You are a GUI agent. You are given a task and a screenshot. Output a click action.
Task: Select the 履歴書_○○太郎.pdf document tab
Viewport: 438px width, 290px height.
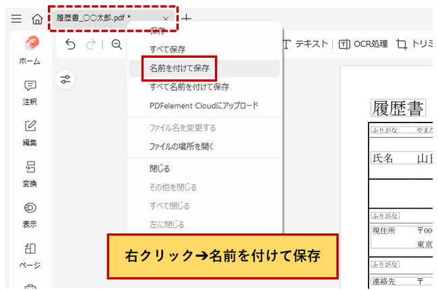tap(113, 18)
